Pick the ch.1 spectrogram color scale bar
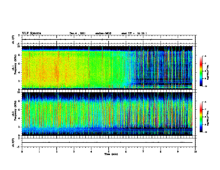The image size is (220, 170). coord(201,71)
